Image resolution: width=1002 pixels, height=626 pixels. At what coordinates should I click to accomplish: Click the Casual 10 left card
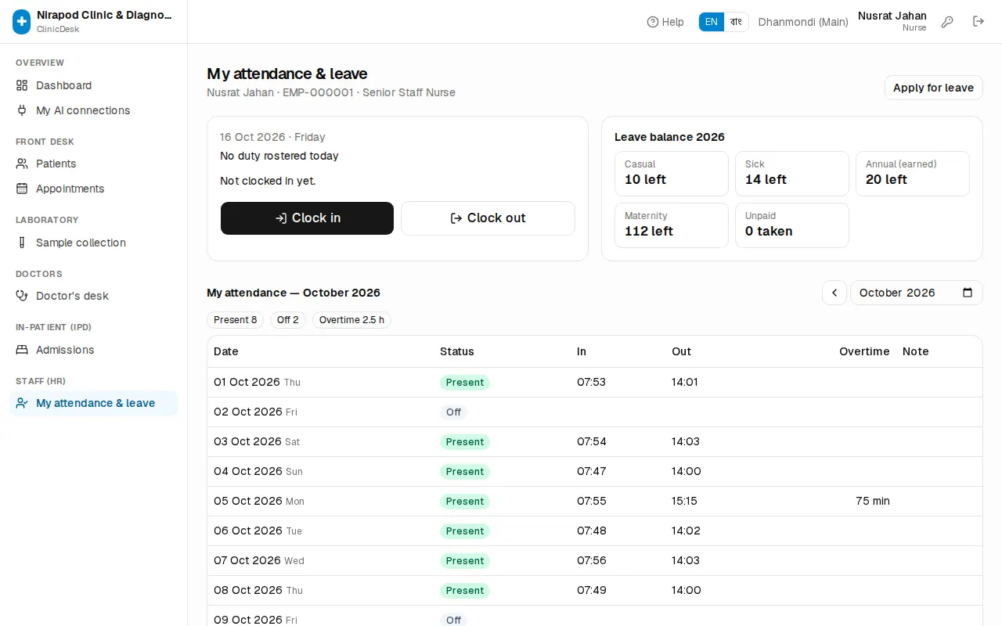672,174
